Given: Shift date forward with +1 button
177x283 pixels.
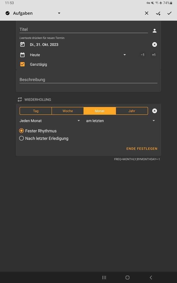Looking at the screenshot, I should click(154, 55).
